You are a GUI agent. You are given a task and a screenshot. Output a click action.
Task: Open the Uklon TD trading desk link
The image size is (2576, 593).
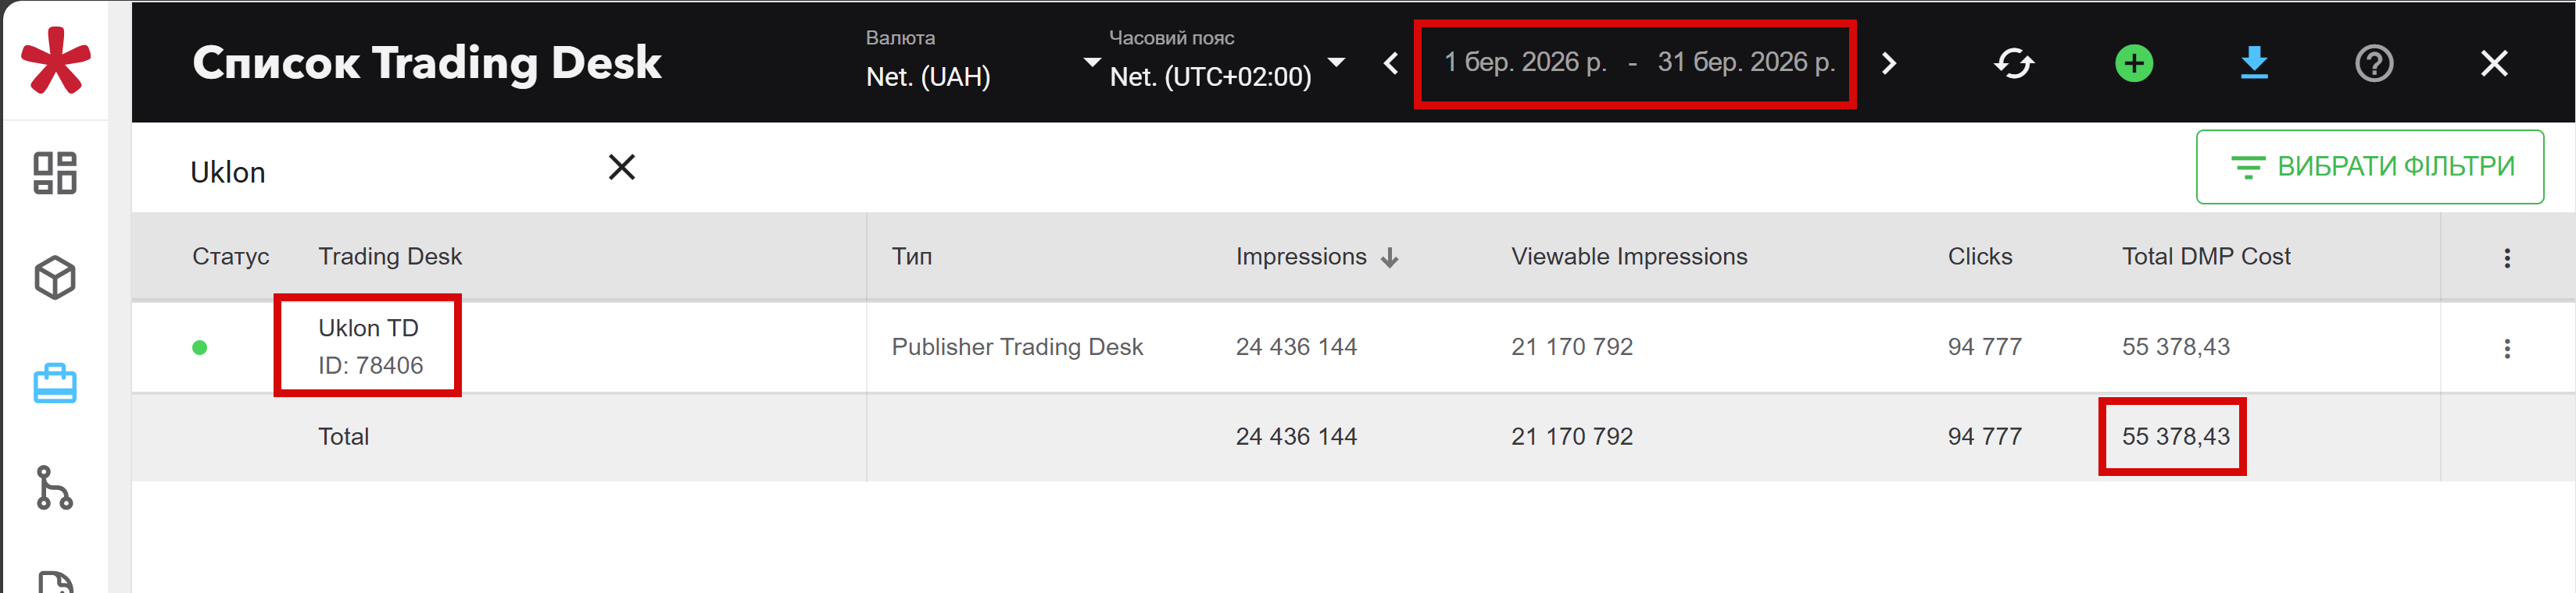click(x=368, y=328)
